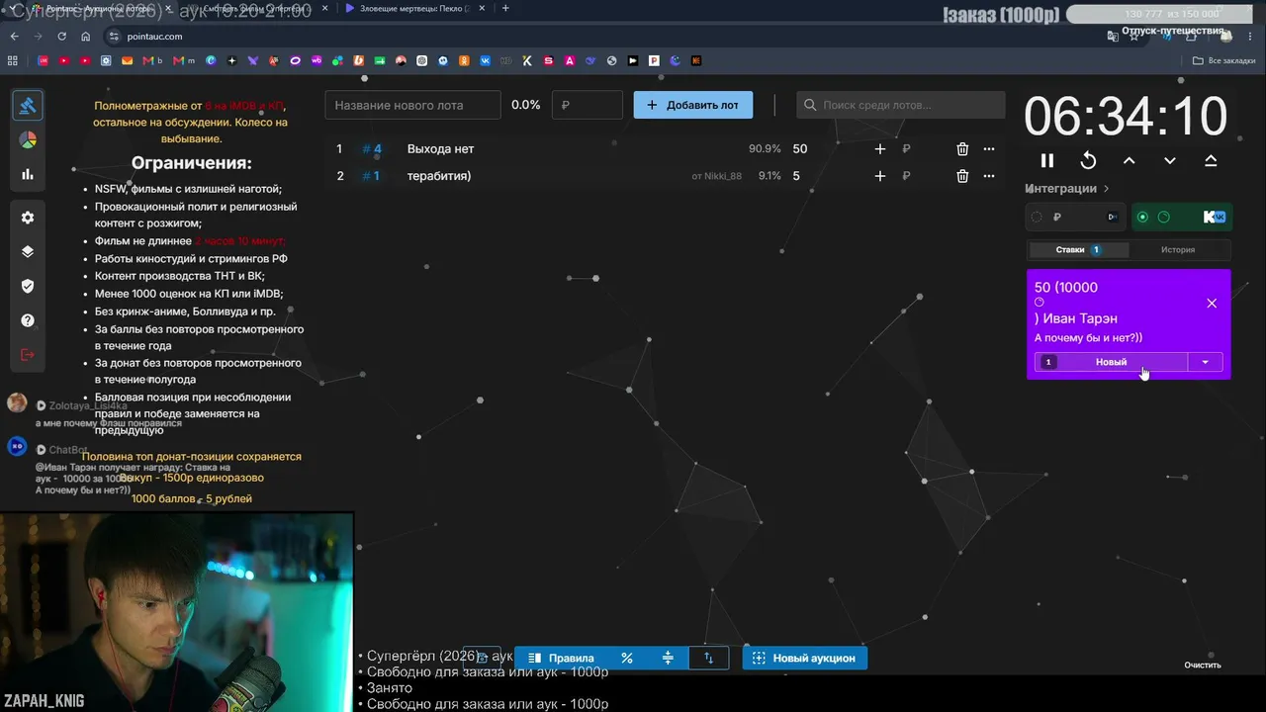This screenshot has height=712, width=1266.
Task: Switch to the 'История' tab
Action: click(x=1178, y=250)
